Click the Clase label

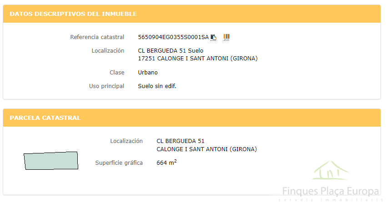click(x=117, y=73)
